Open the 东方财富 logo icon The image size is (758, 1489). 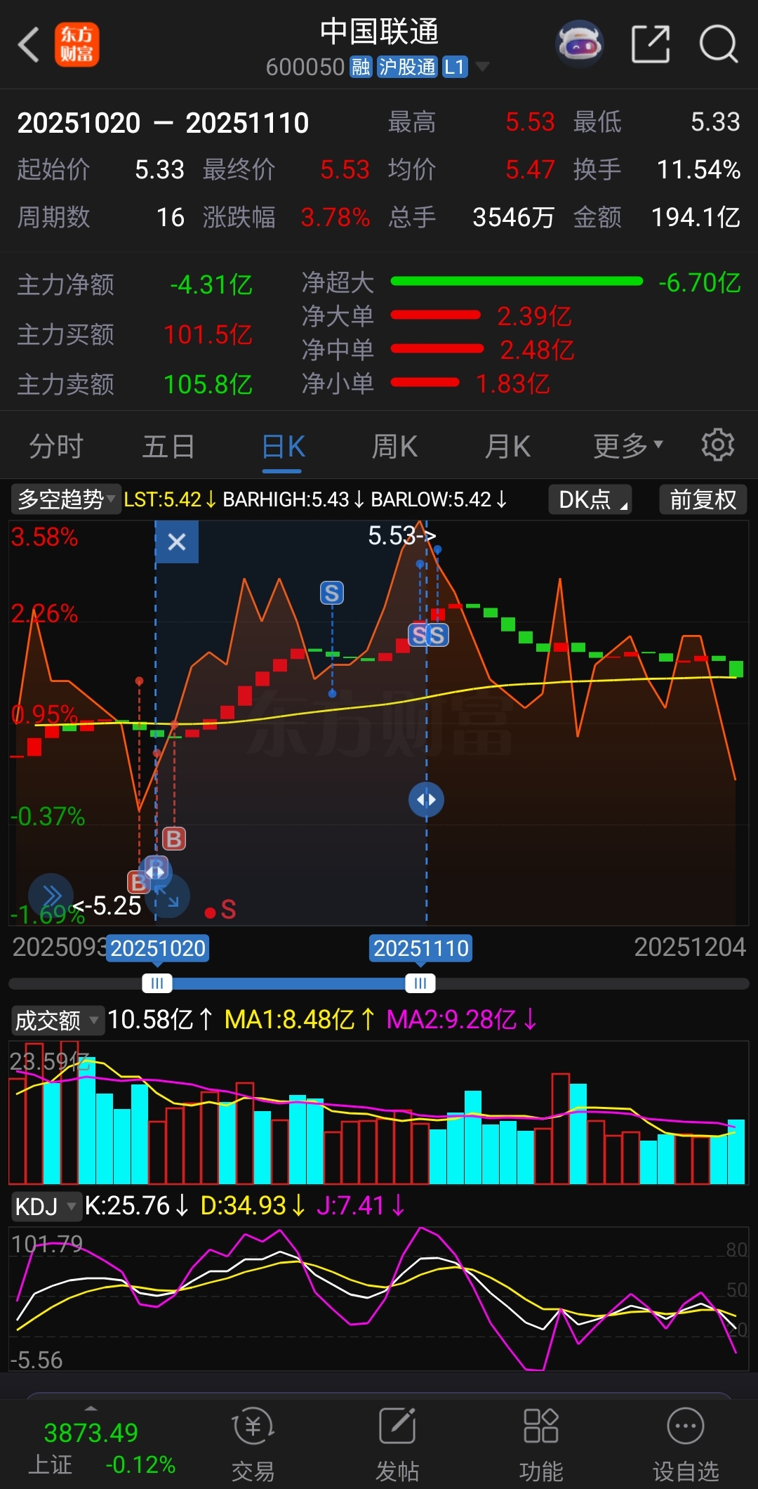[77, 45]
